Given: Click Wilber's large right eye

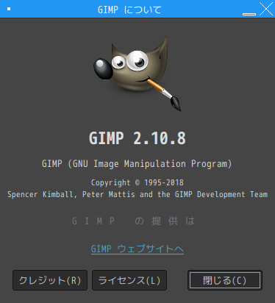Looking at the screenshot, I should 137,60.
